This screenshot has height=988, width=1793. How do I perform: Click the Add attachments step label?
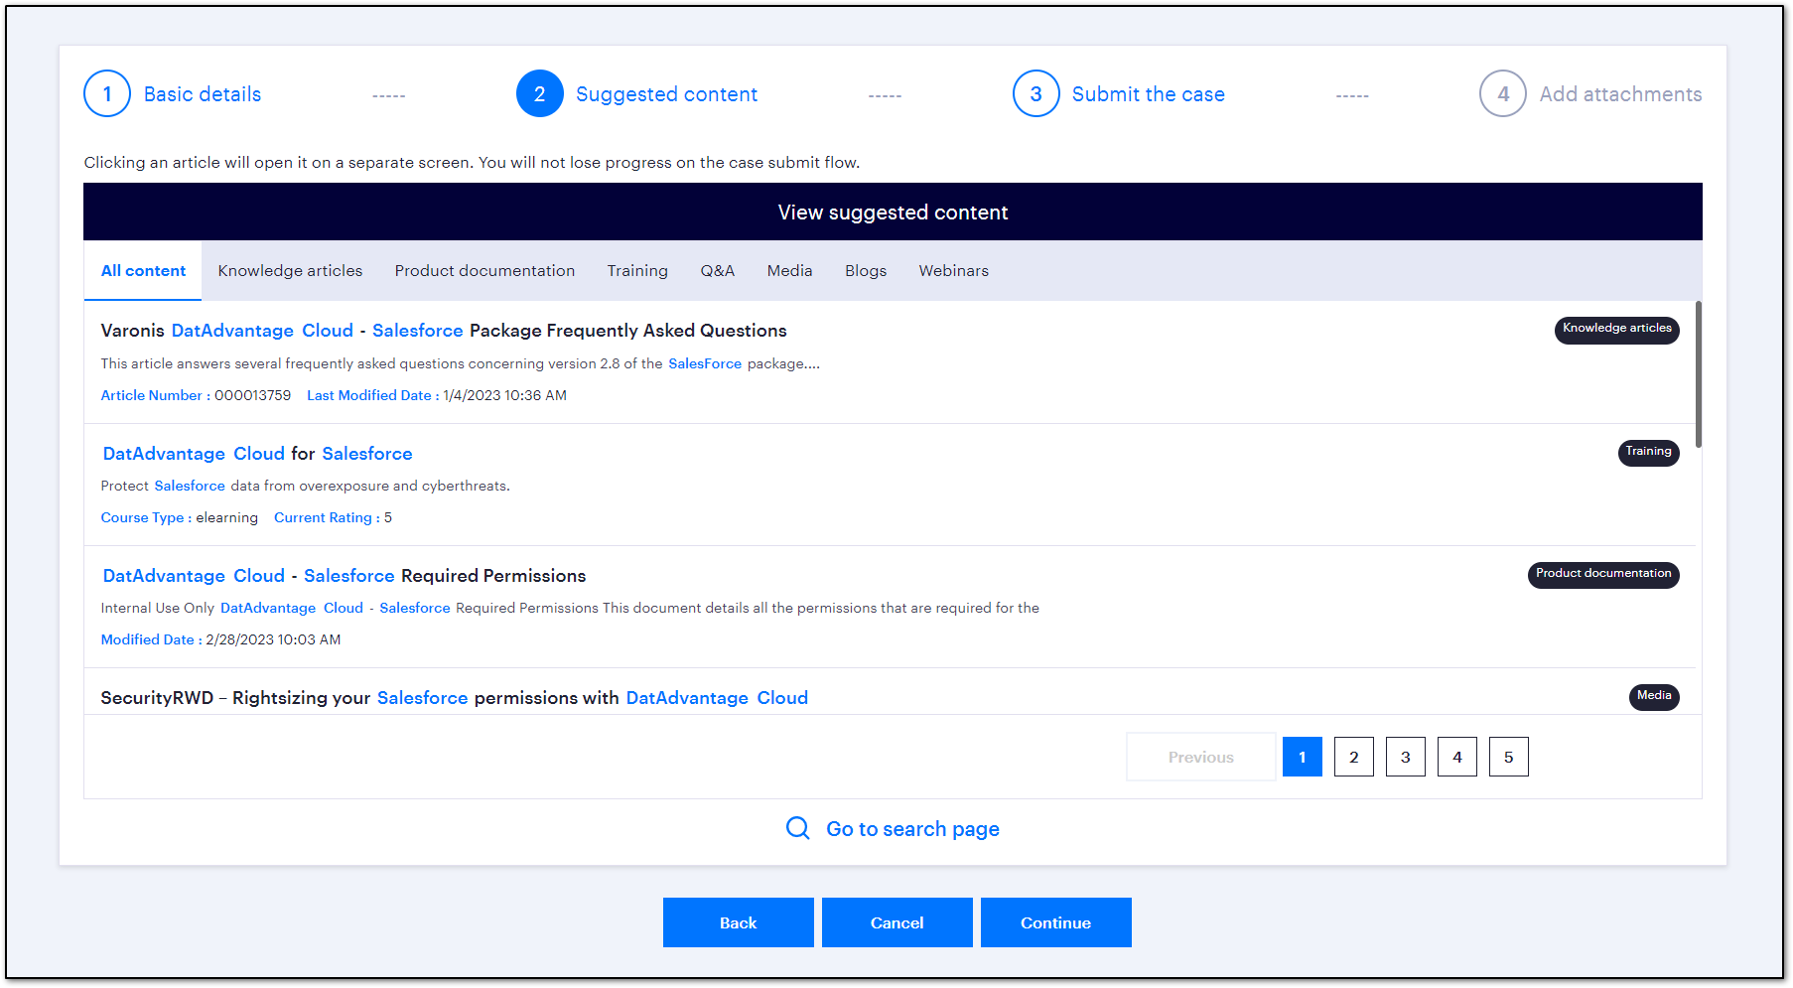[1620, 94]
